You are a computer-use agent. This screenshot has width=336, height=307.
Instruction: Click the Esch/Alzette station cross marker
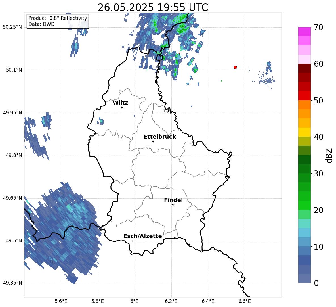pos(133,241)
